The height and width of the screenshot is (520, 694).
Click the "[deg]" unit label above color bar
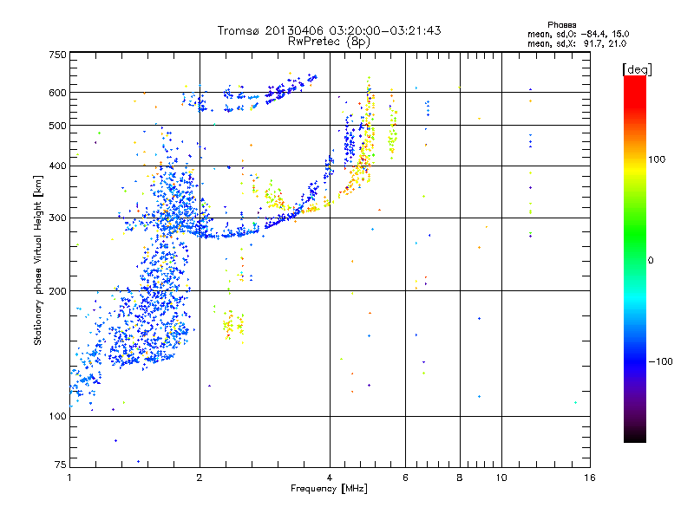coord(637,69)
